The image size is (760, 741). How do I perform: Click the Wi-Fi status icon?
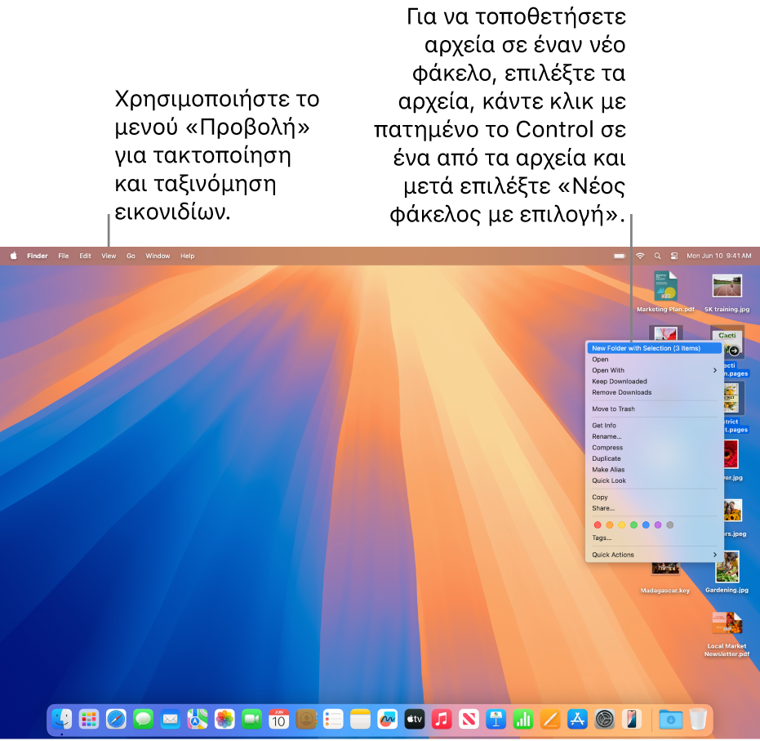640,256
